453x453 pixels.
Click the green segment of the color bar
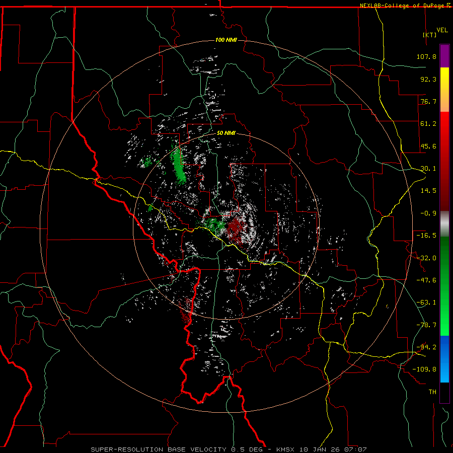[444, 286]
